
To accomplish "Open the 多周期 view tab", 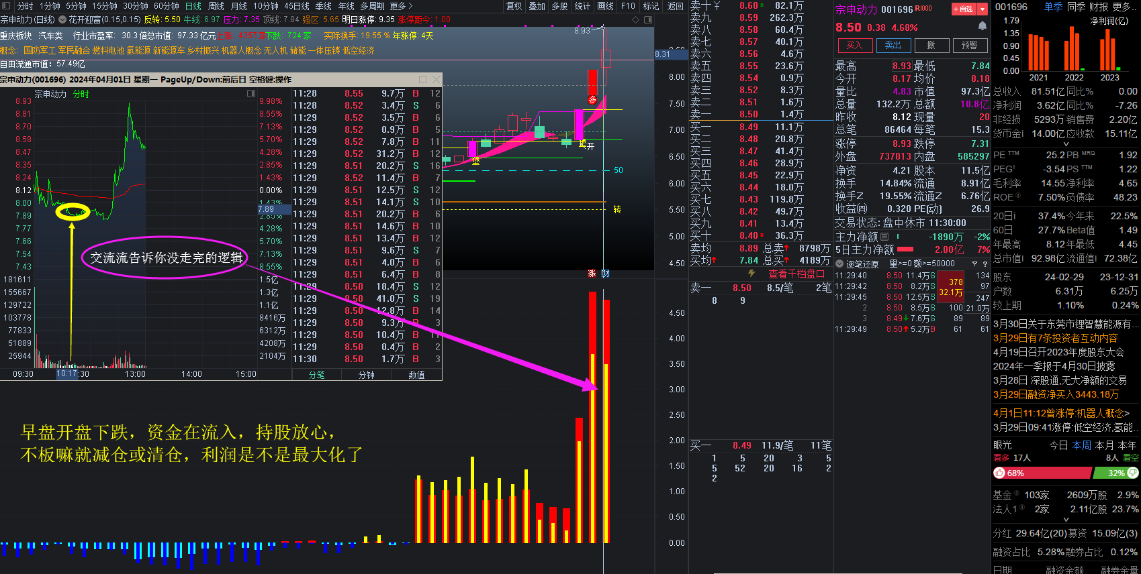I will 372,6.
